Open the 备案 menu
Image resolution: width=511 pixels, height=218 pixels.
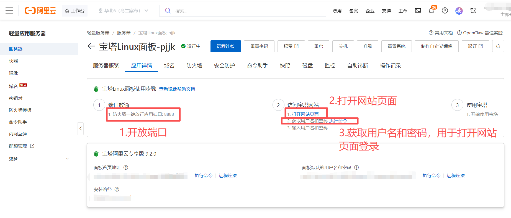pyautogui.click(x=353, y=11)
